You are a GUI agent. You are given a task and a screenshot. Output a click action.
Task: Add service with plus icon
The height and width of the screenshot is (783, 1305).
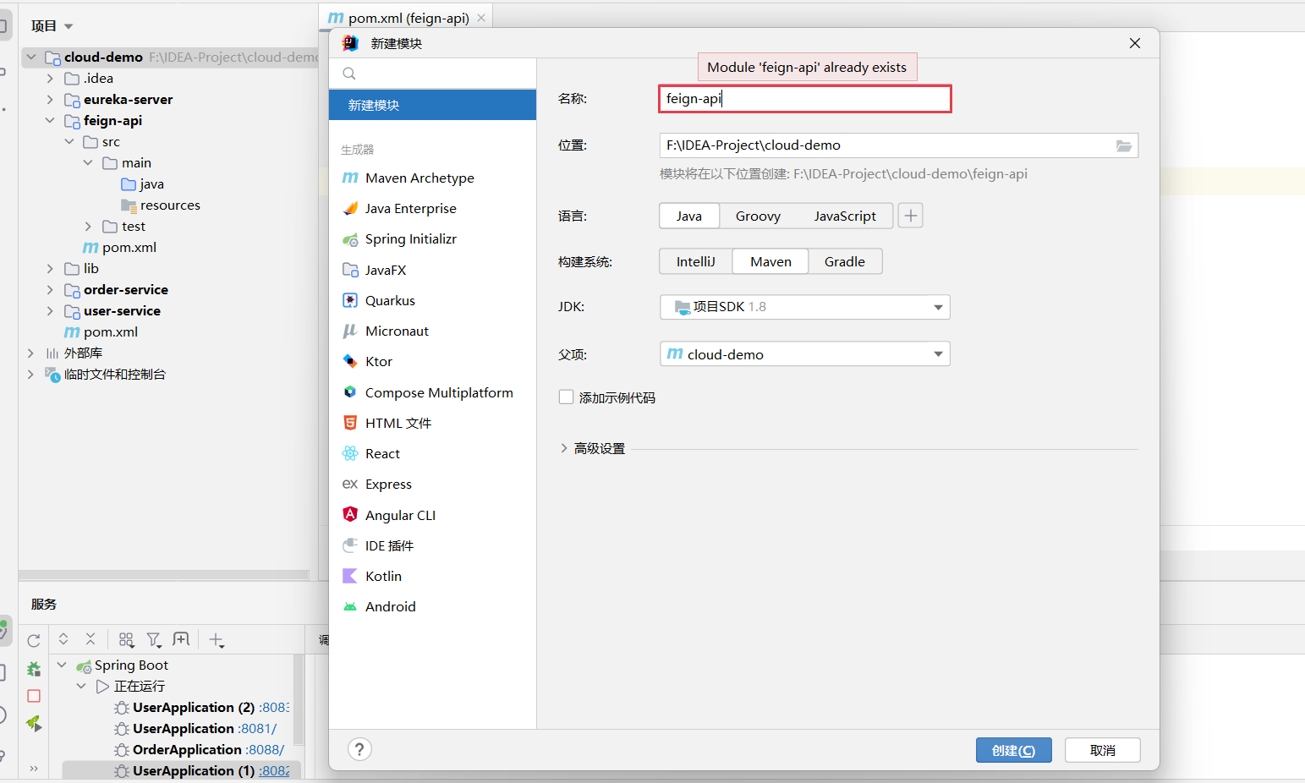217,640
